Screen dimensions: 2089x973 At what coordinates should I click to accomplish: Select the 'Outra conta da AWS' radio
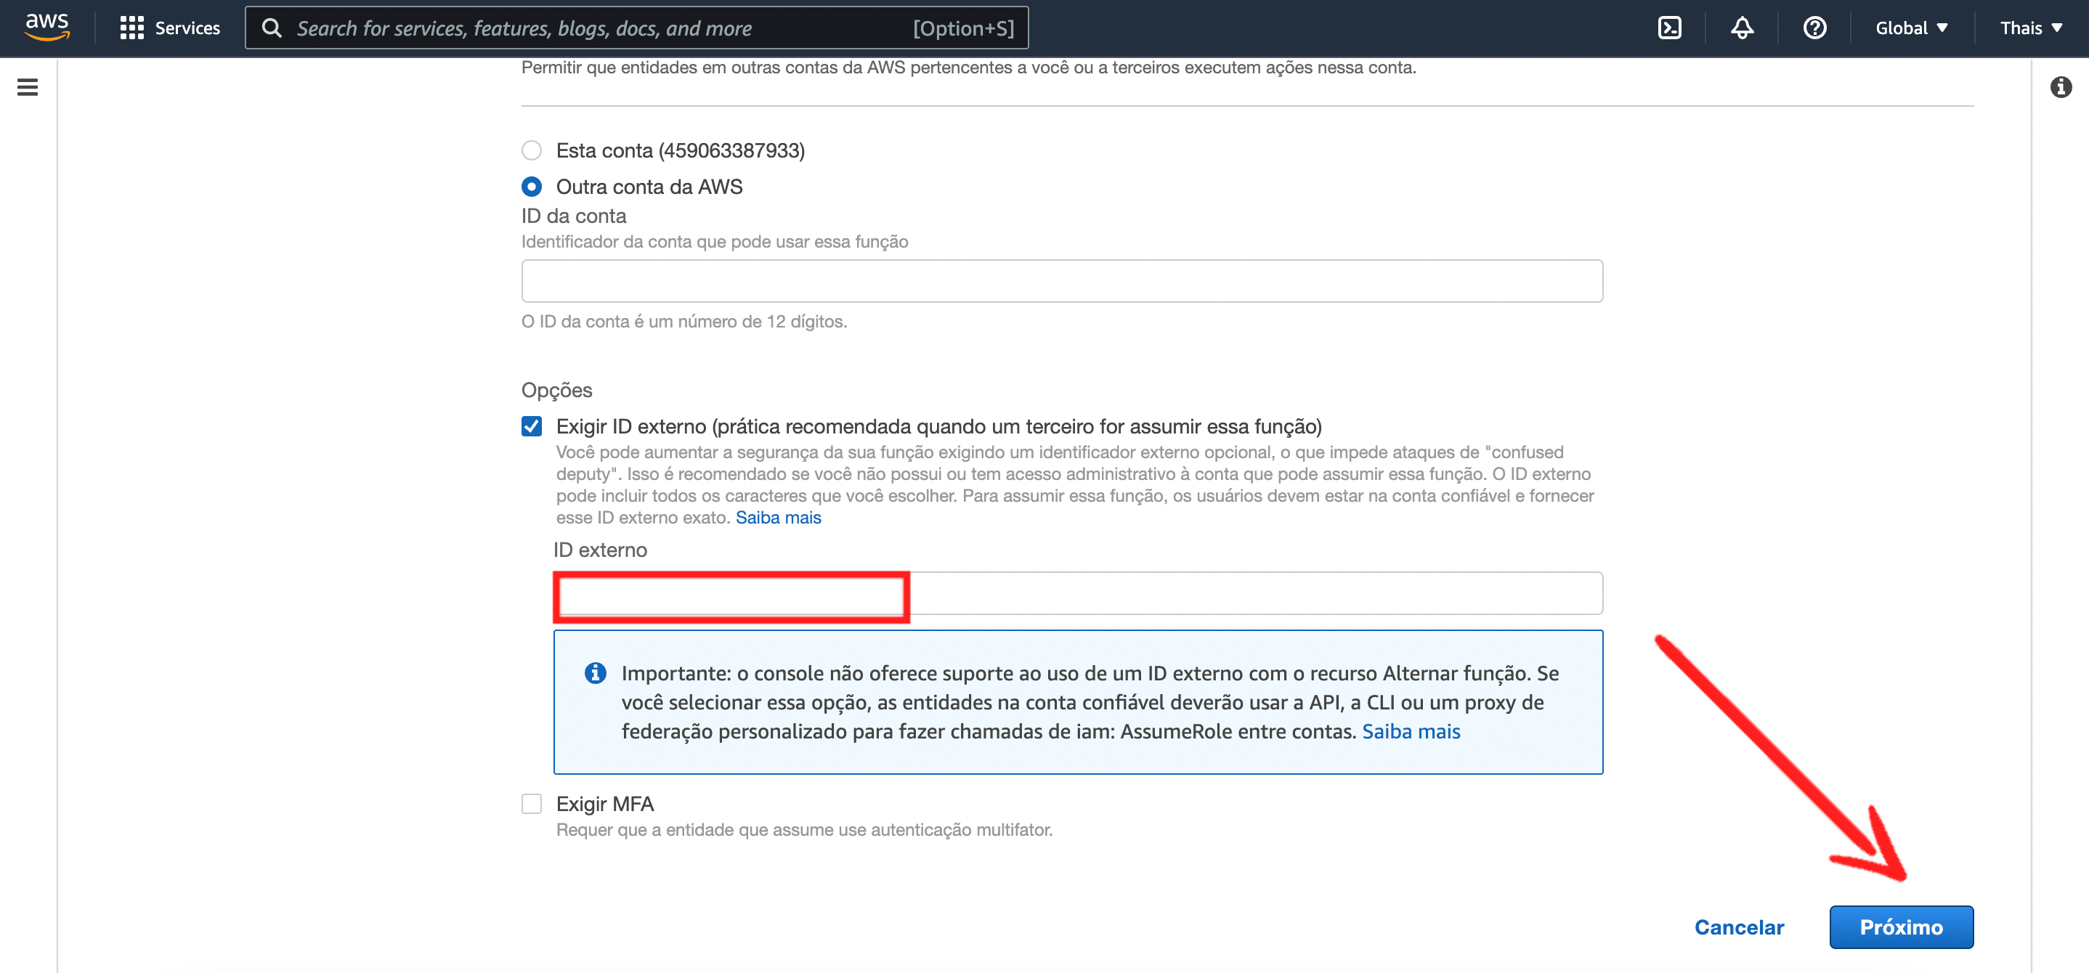[531, 187]
